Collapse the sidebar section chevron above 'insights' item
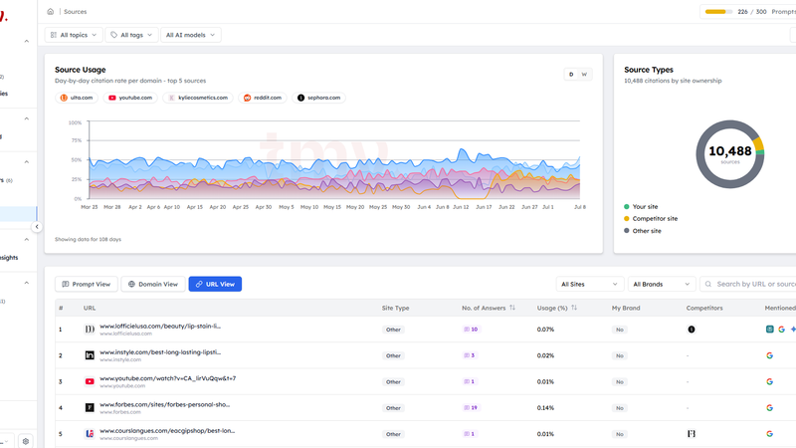Screen dimensions: 796x448 (x=27, y=239)
